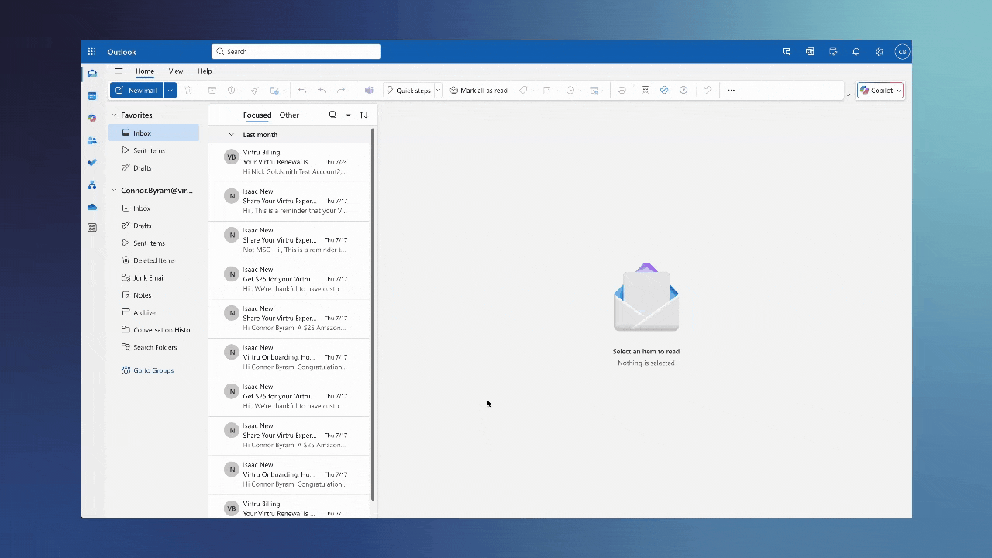Viewport: 992px width, 558px height.
Task: Expand the New mail dropdown arrow
Action: pos(170,91)
